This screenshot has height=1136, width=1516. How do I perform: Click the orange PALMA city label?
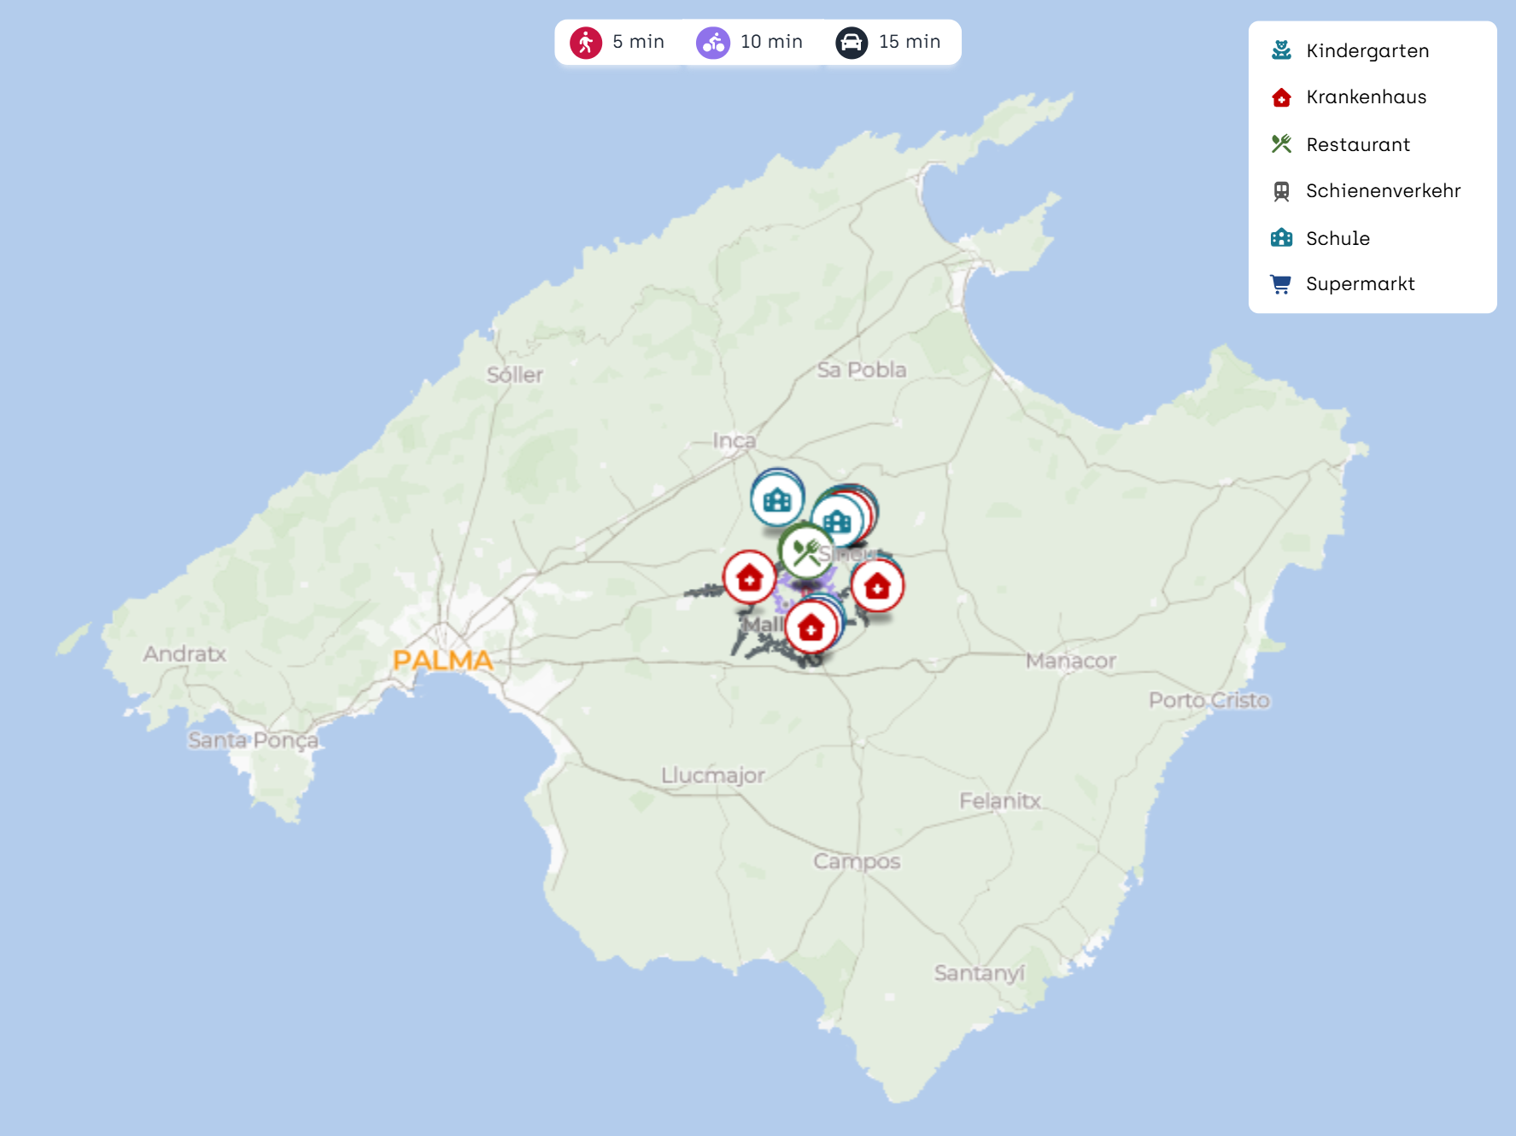[x=442, y=660]
